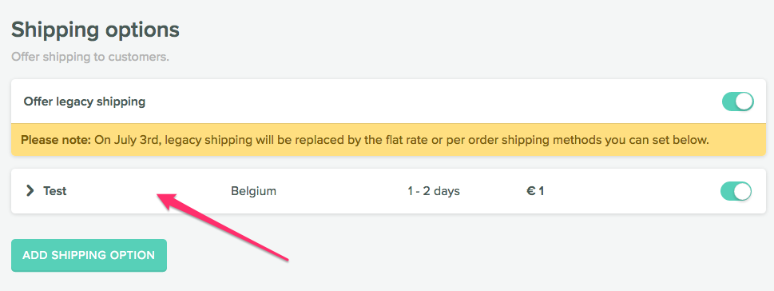Expand the Test shipping option chevron
This screenshot has height=291, width=774.
tap(30, 191)
